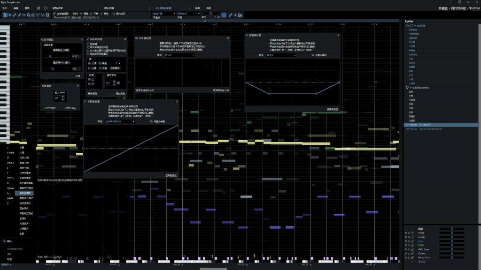
Task: Click the pencil edit icon near color swatch
Action: pos(230,15)
